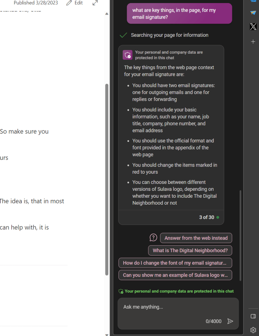Click the purple shield icon in the response
This screenshot has height=336, width=259.
point(127,55)
